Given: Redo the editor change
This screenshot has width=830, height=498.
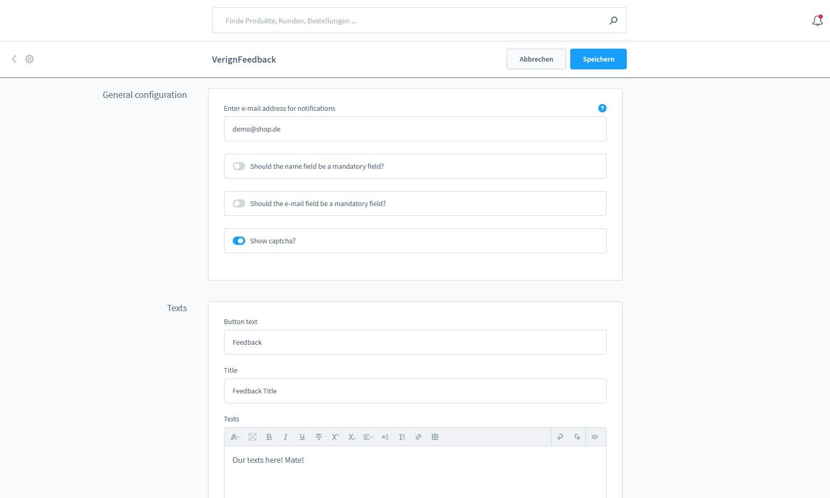Looking at the screenshot, I should point(577,437).
